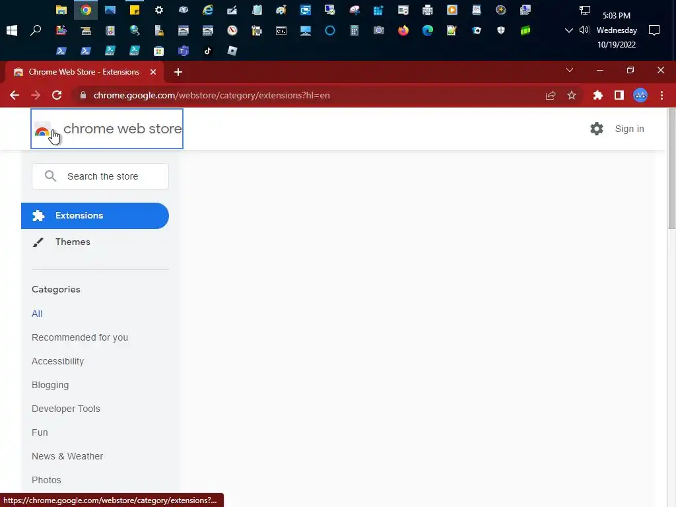Image resolution: width=676 pixels, height=507 pixels.
Task: Launch Microsoft Edge from the taskbar
Action: (428, 30)
